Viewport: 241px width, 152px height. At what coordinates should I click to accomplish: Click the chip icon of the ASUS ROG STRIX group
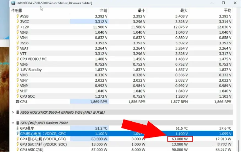18,112
